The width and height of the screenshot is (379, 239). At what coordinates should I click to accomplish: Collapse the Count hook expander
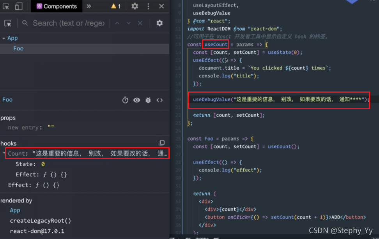coord(4,153)
